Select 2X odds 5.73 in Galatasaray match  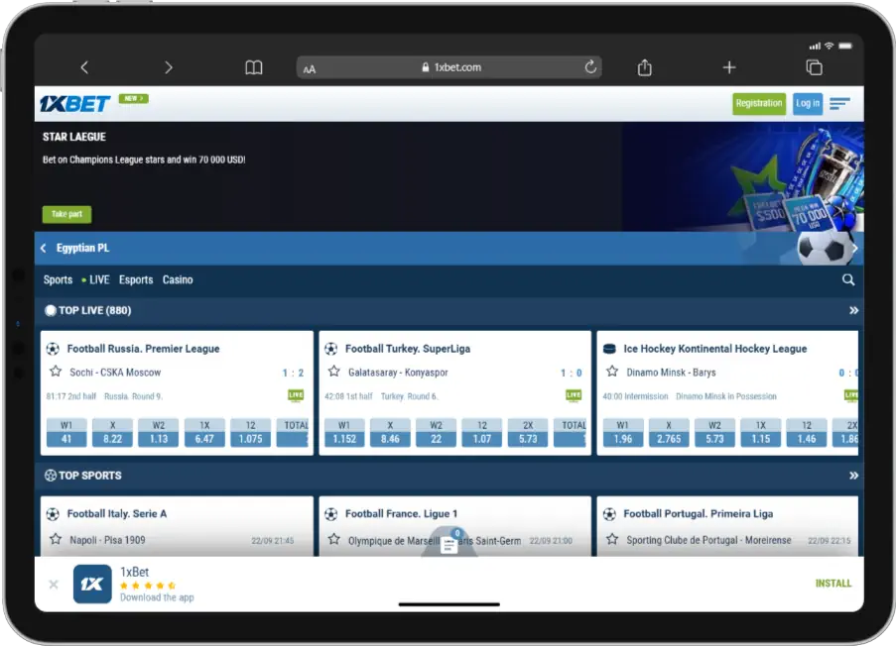[528, 433]
